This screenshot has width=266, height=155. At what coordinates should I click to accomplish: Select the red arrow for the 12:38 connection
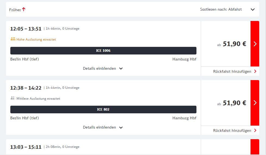tap(255, 103)
